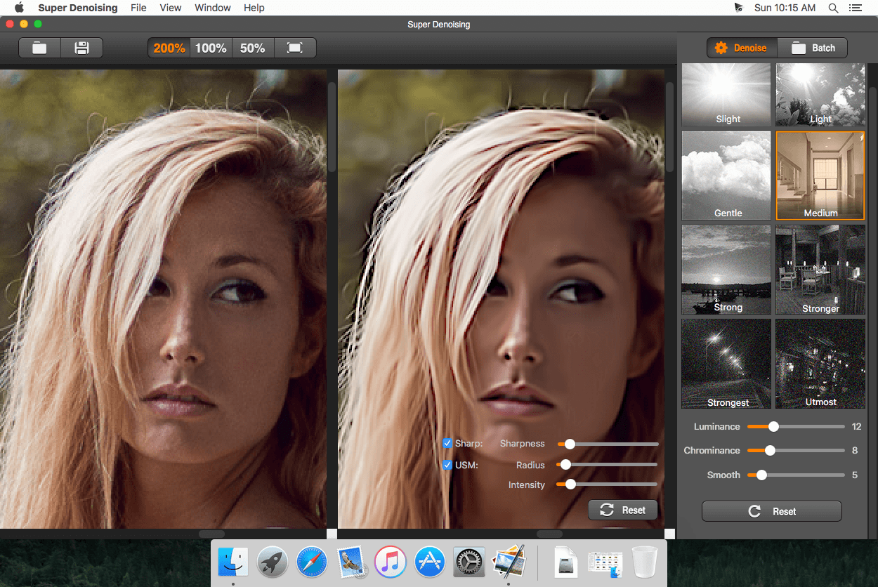This screenshot has height=587, width=878.
Task: Open the View menu
Action: [x=171, y=8]
